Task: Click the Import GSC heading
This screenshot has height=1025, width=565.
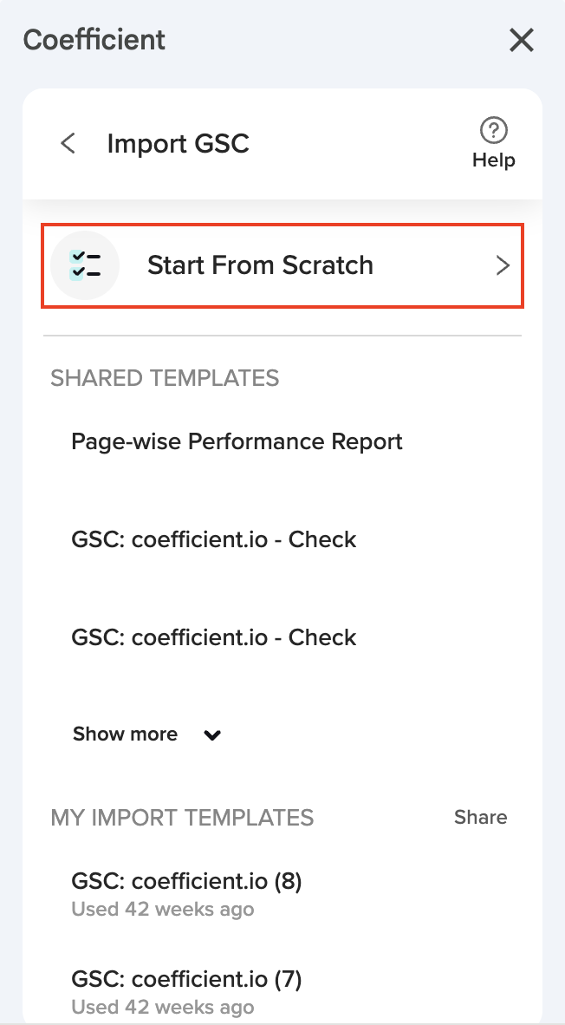Action: (x=178, y=143)
